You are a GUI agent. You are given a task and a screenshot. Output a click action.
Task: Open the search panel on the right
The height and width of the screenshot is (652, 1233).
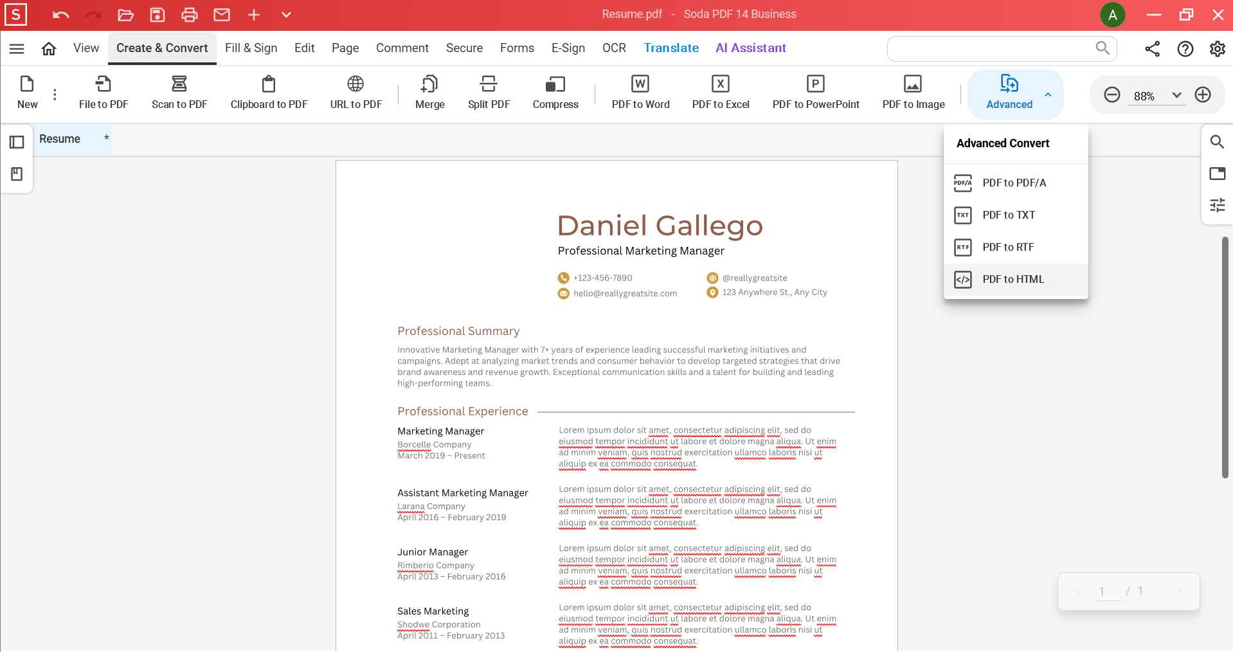(1218, 141)
